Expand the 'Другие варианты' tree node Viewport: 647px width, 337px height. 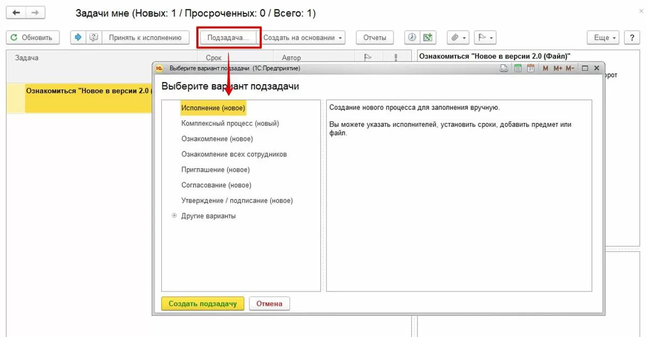click(x=174, y=216)
